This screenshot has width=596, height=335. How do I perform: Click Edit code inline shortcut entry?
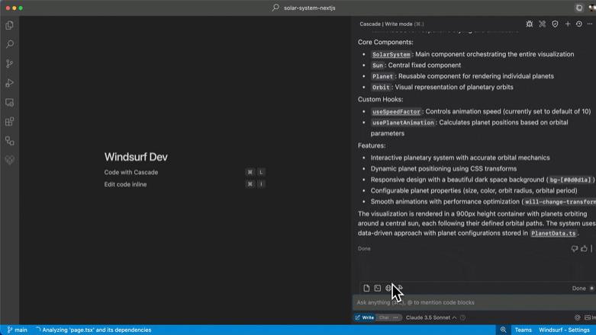[125, 184]
